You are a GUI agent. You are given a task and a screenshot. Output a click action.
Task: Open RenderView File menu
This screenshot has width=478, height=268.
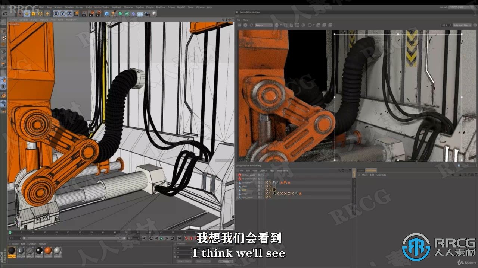pyautogui.click(x=238, y=20)
